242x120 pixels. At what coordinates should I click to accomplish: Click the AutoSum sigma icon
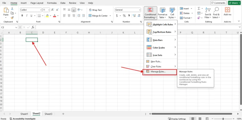tap(199, 9)
